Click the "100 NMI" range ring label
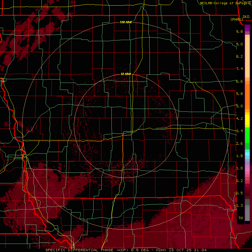Screen dimensions: 252x252 click(x=126, y=22)
